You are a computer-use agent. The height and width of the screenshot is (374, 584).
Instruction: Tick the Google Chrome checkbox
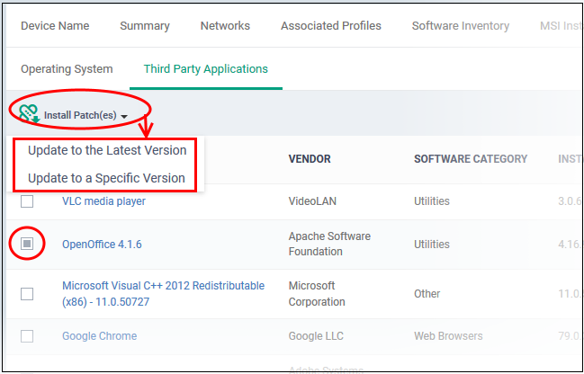click(27, 336)
